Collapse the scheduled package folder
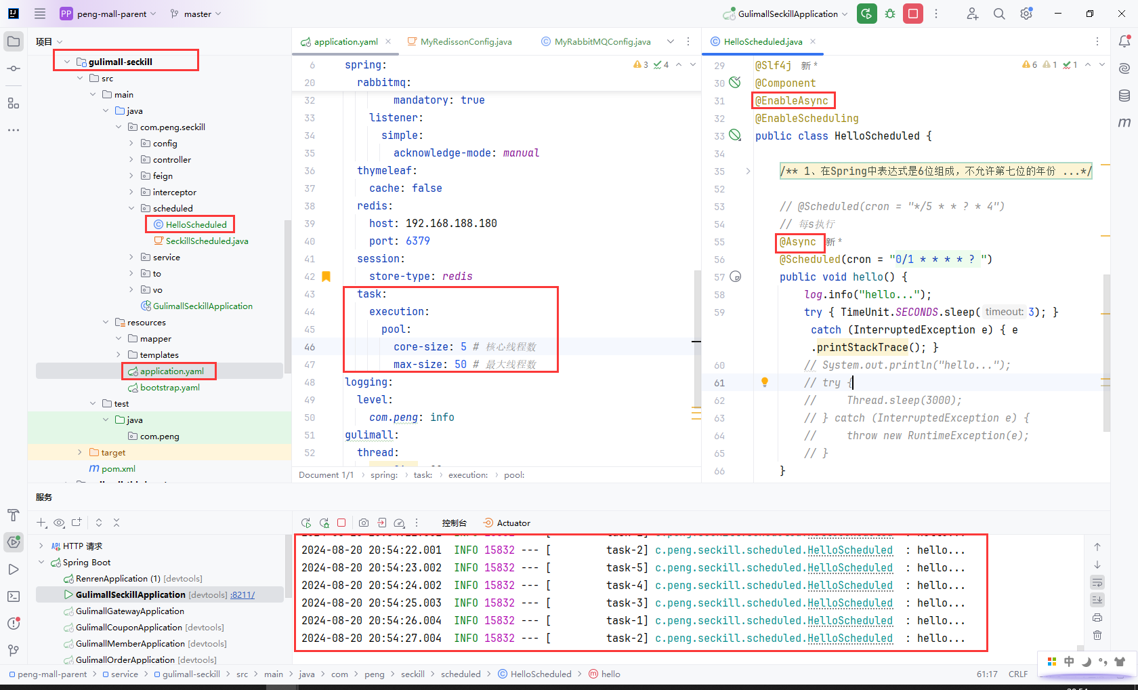Screen dimensions: 1138x690 tap(131, 208)
